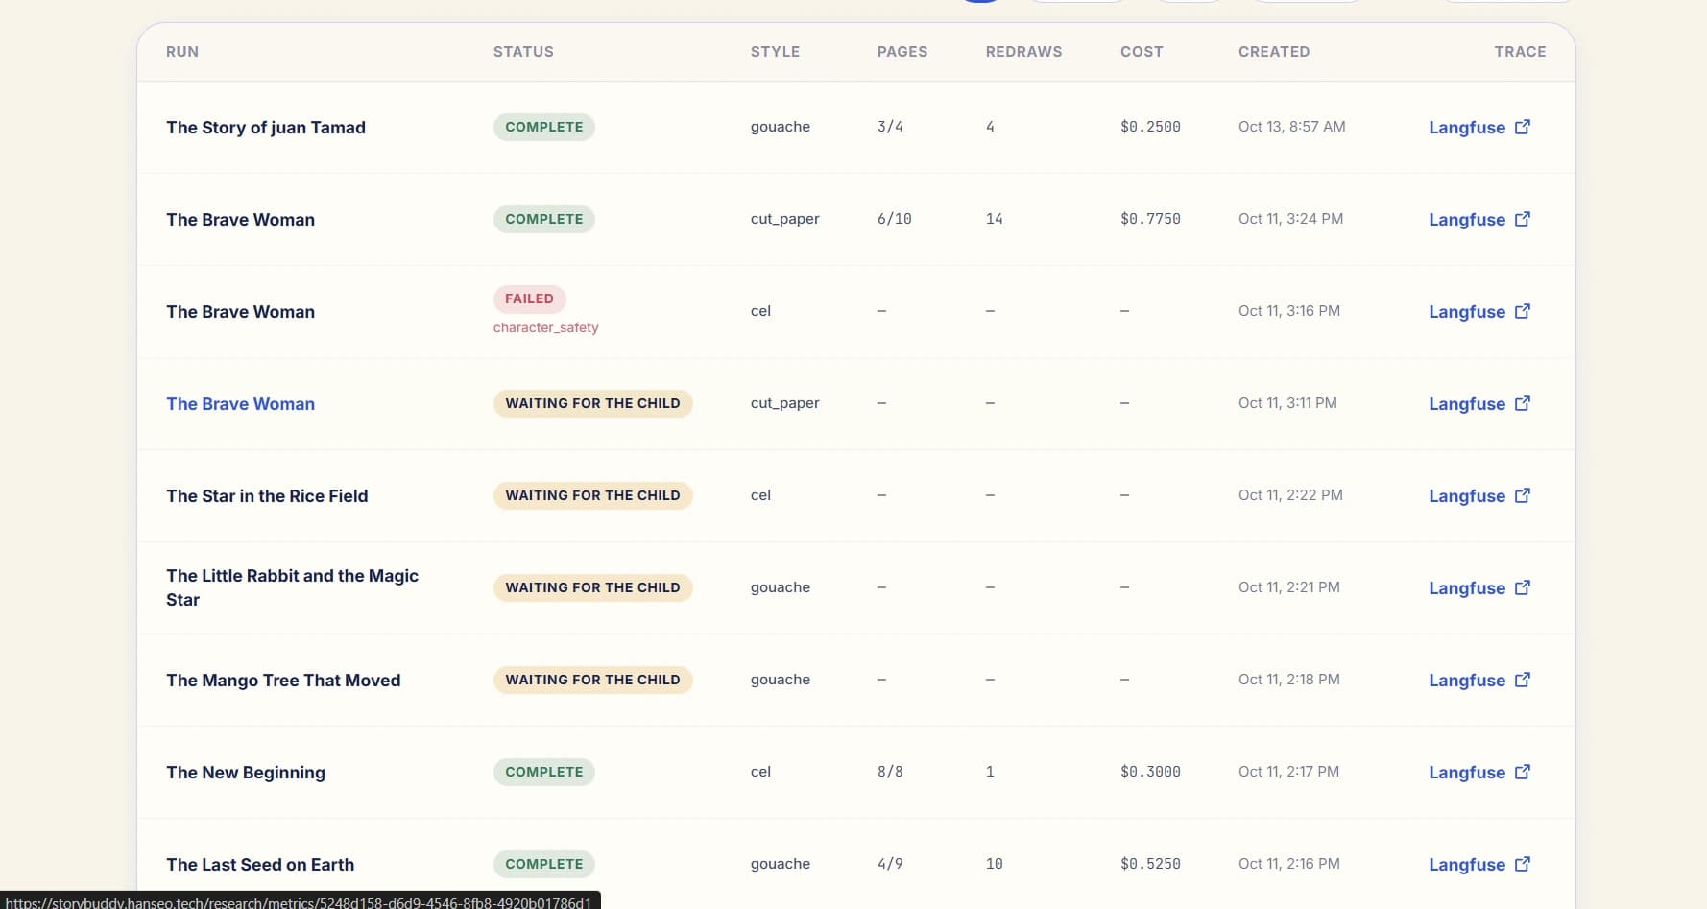Open external-link icon for the 3:11 PM Brave Woman run
The height and width of the screenshot is (909, 1707).
point(1522,403)
